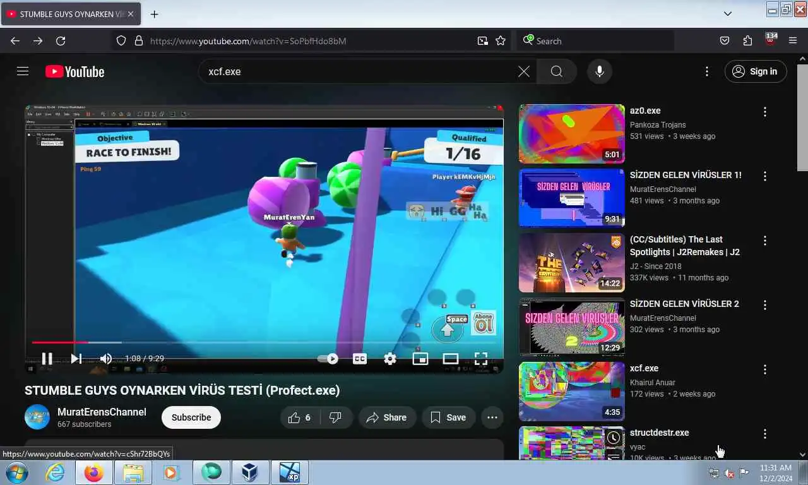808x485 pixels.
Task: Click the browser URL address bar
Action: coord(309,40)
